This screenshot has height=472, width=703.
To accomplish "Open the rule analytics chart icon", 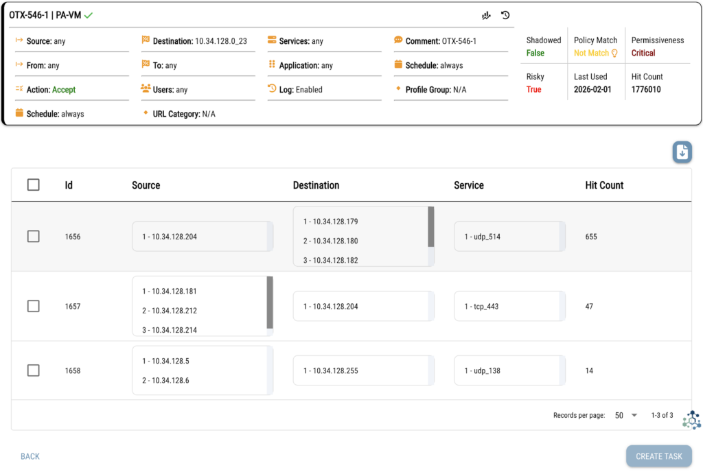I will (x=487, y=15).
